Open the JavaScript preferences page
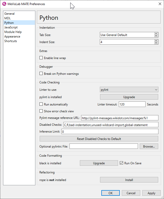The width and height of the screenshot is (164, 199). [11, 27]
